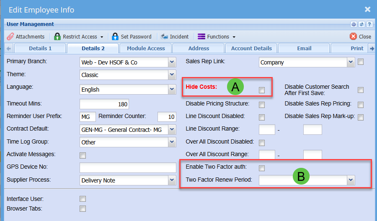Click the green Restrict Access padlock icon

click(57, 36)
